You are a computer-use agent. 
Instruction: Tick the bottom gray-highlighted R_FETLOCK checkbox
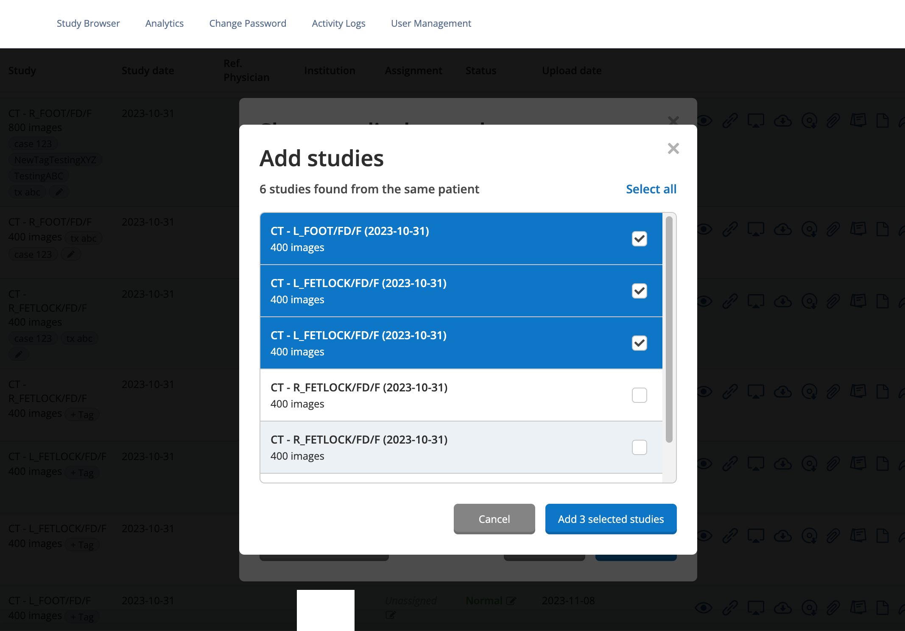pyautogui.click(x=639, y=447)
